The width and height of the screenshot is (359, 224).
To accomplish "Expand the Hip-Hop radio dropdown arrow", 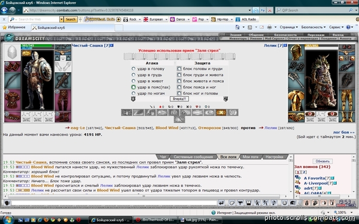I will pyautogui.click(x=232, y=20).
